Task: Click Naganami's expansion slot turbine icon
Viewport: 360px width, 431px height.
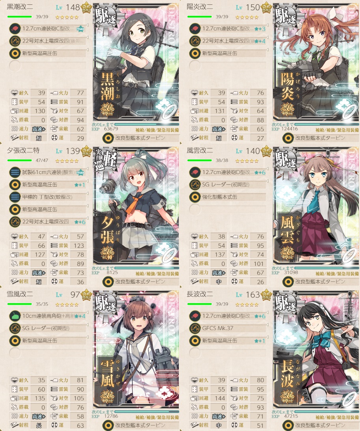Action: pyautogui.click(x=288, y=425)
